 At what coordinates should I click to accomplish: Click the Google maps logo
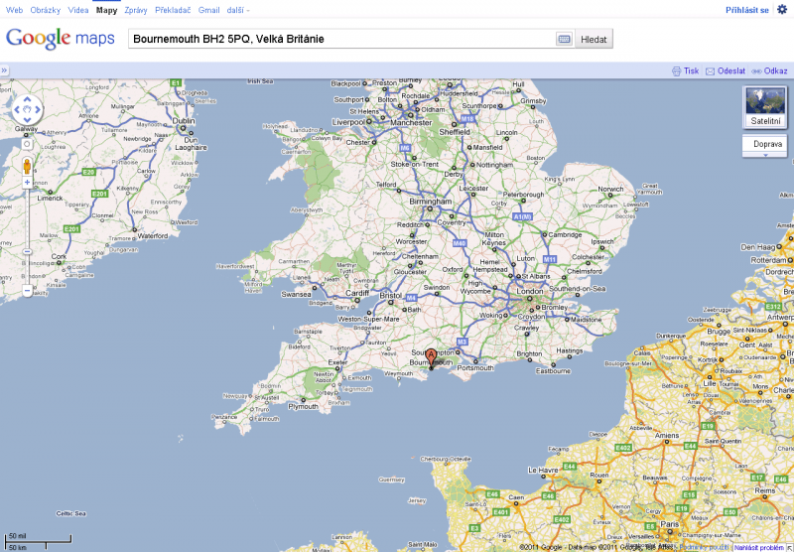tap(61, 39)
